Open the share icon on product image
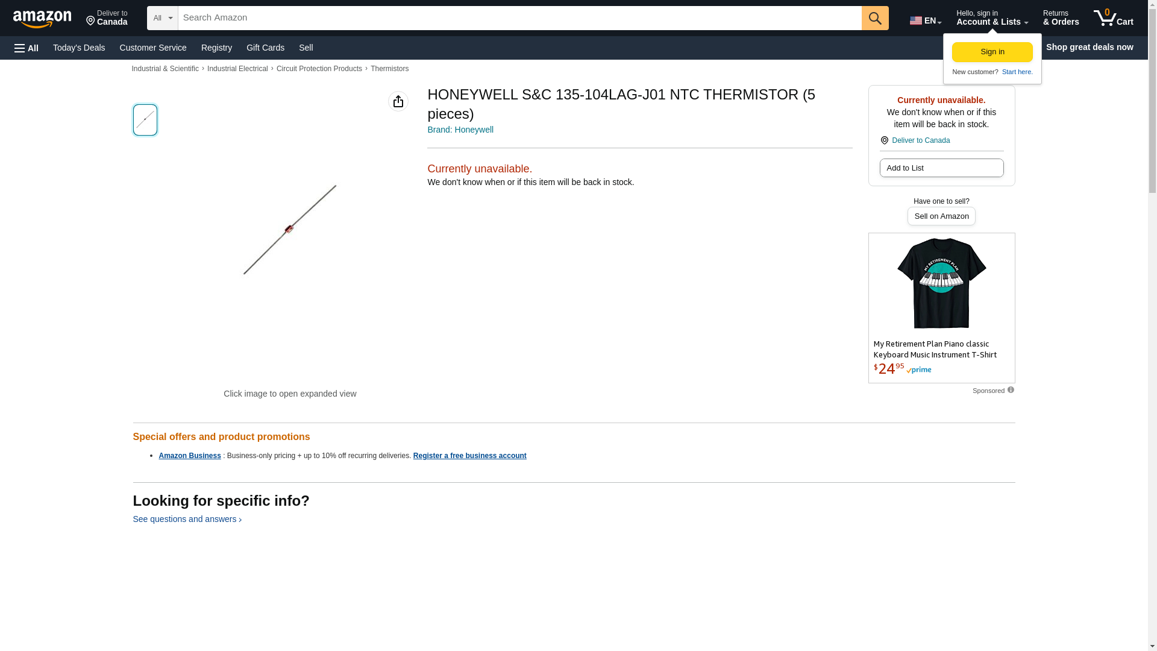The width and height of the screenshot is (1157, 651). (x=398, y=101)
